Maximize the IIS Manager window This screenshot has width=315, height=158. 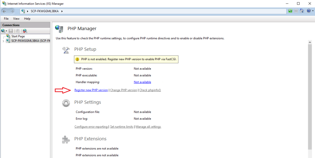[x=298, y=3]
